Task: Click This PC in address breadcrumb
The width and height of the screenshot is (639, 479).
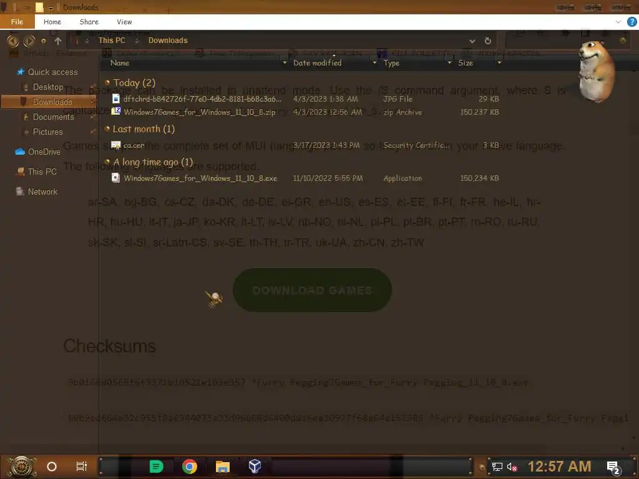Action: coord(112,41)
